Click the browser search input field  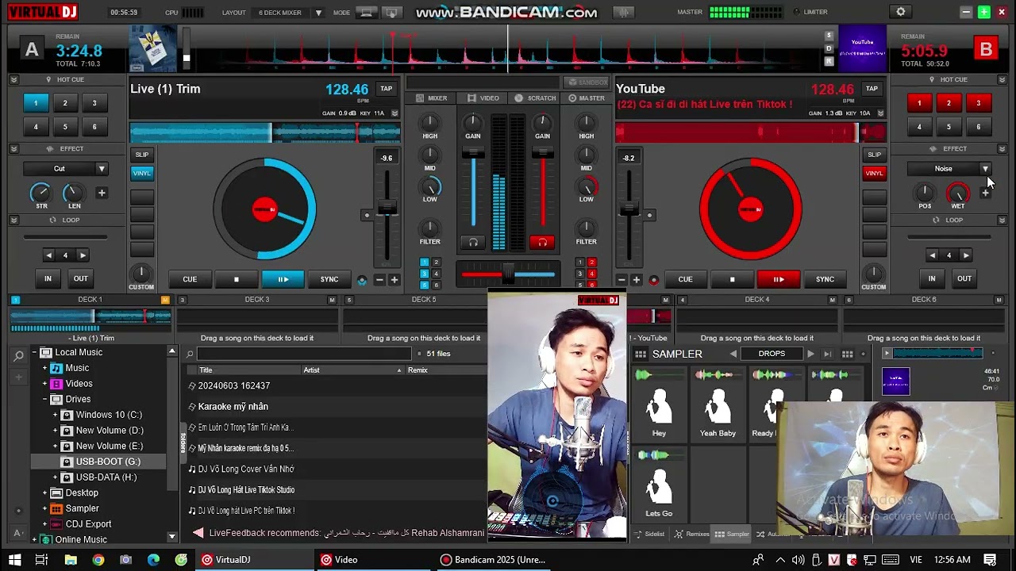point(304,354)
